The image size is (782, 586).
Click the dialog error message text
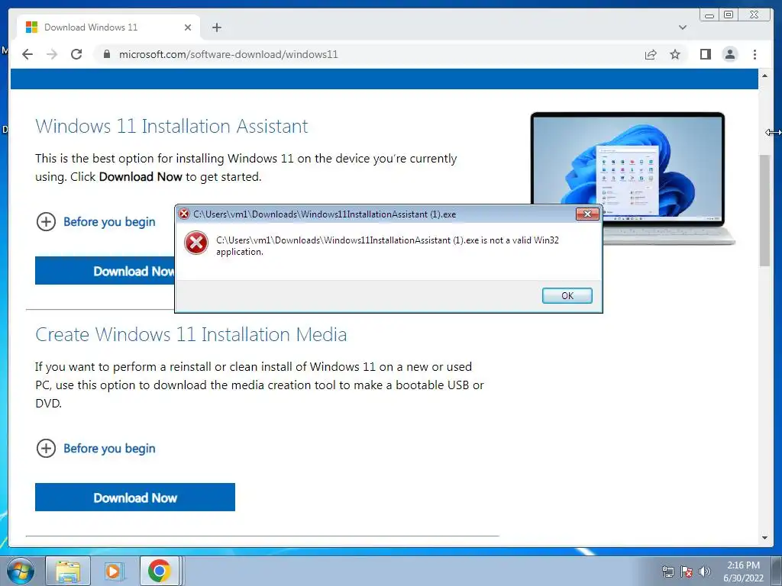point(387,246)
